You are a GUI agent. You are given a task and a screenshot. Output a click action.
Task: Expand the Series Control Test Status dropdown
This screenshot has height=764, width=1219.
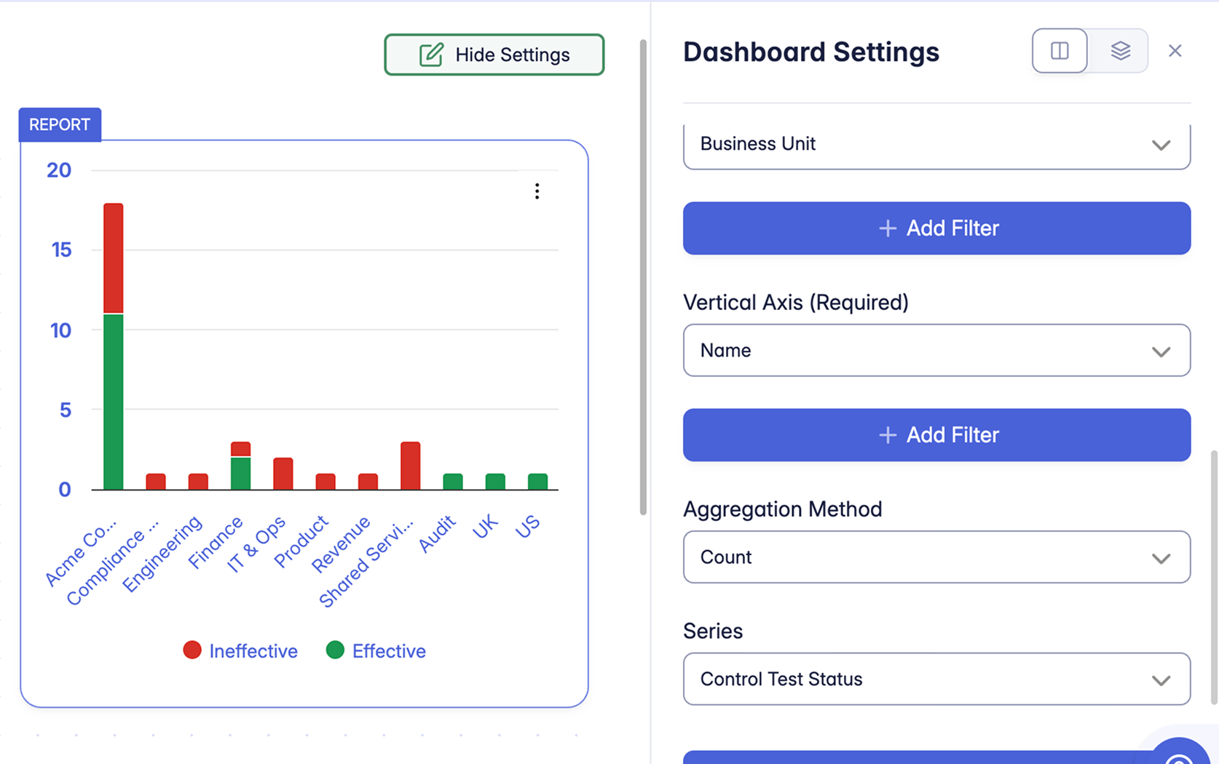point(936,680)
